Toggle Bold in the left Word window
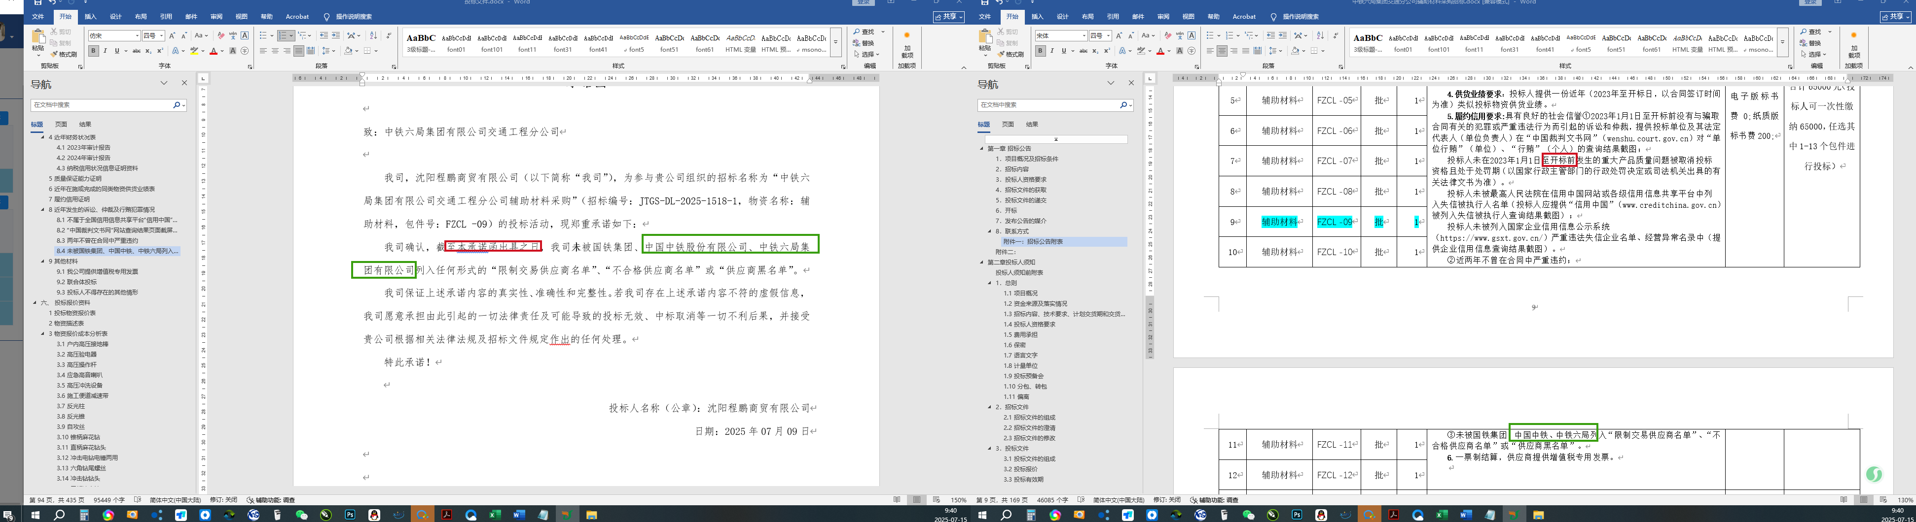The height and width of the screenshot is (522, 1916). 93,51
